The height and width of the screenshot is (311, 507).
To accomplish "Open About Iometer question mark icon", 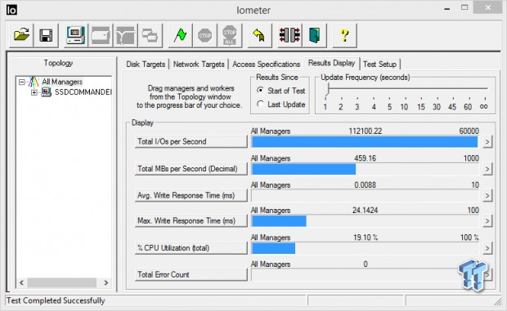I will [x=345, y=35].
